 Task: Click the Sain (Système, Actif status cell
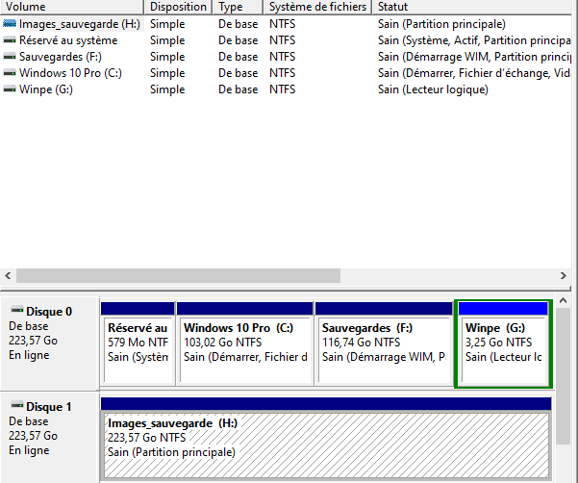pyautogui.click(x=474, y=40)
